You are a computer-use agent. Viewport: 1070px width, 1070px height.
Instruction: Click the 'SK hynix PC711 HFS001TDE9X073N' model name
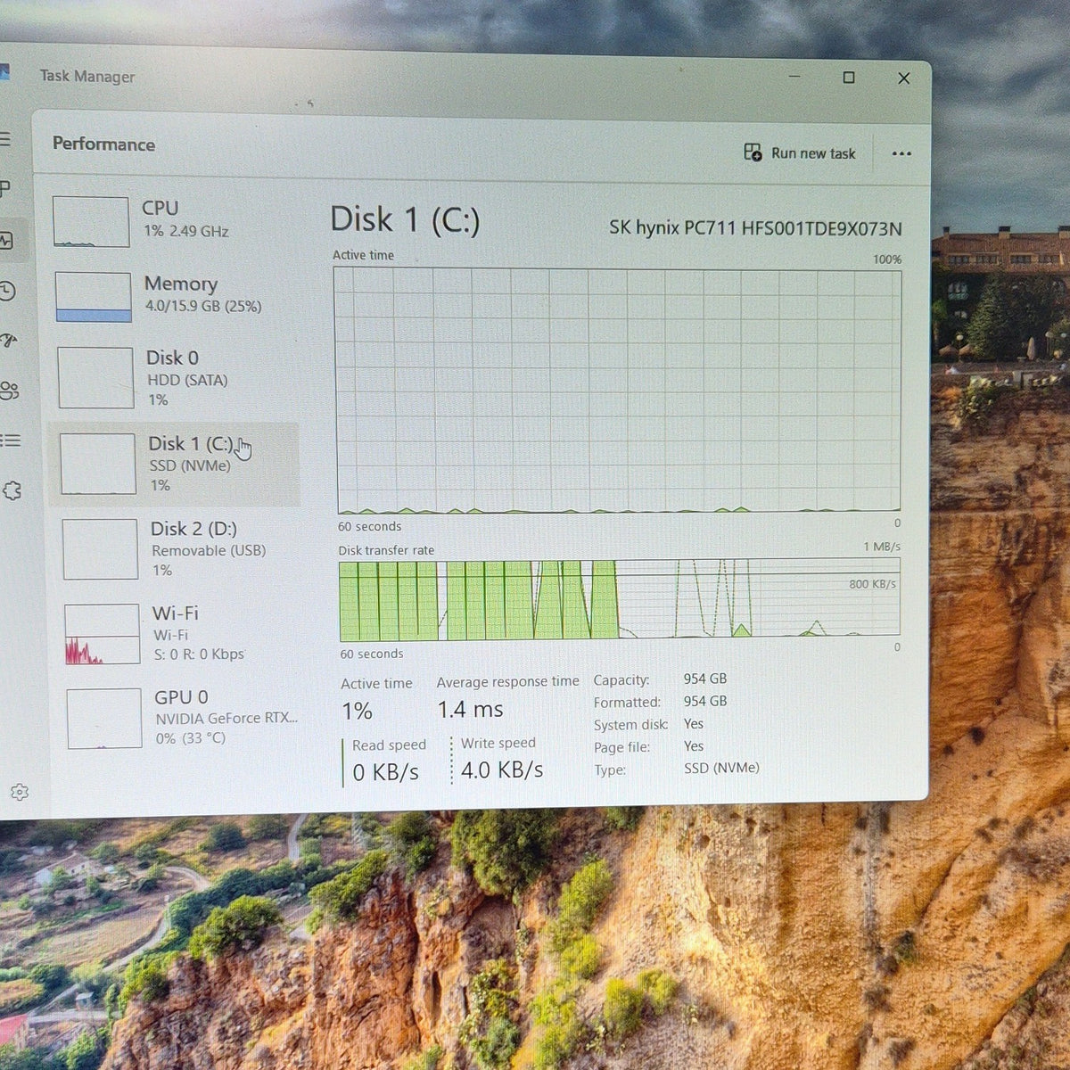point(755,228)
